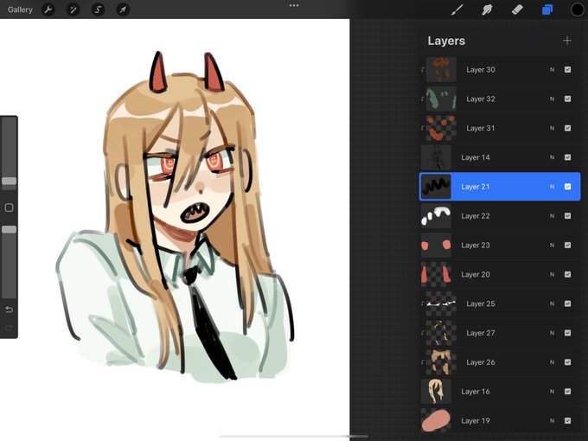The width and height of the screenshot is (588, 441).
Task: Select the Layer 19 row
Action: 500,420
